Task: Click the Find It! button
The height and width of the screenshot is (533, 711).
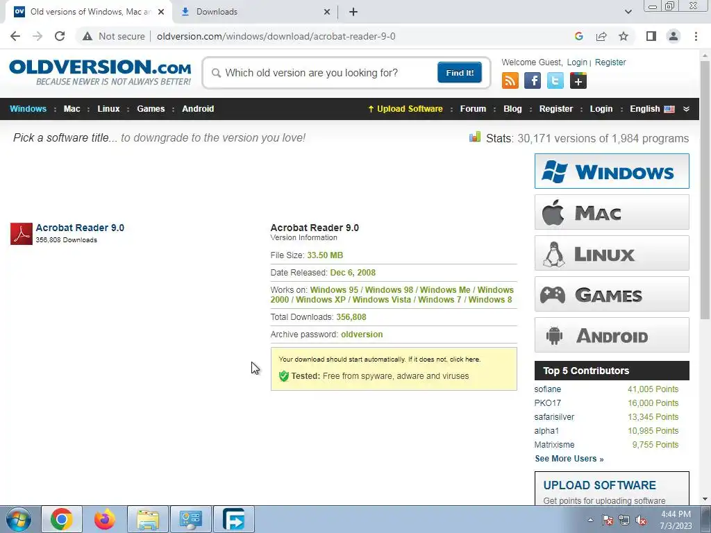Action: pos(460,72)
